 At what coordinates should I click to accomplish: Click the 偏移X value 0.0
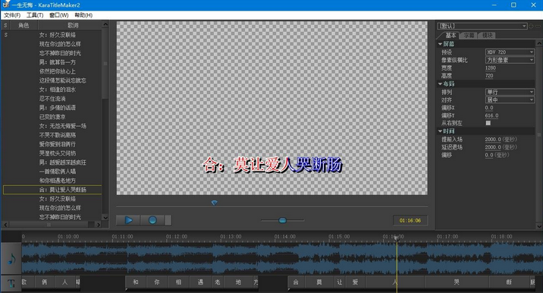click(489, 108)
